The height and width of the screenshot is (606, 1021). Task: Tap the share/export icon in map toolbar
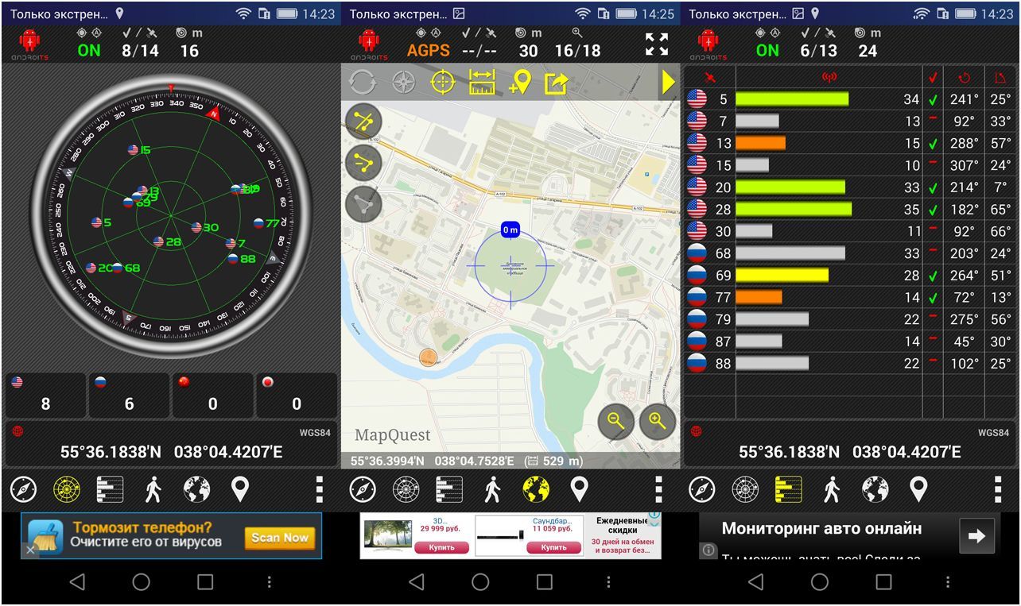point(556,83)
